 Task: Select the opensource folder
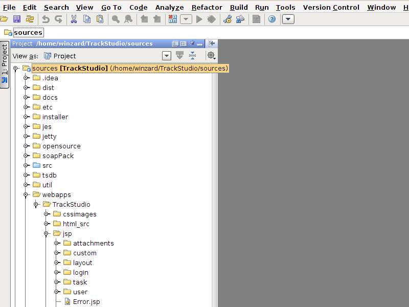pos(61,146)
